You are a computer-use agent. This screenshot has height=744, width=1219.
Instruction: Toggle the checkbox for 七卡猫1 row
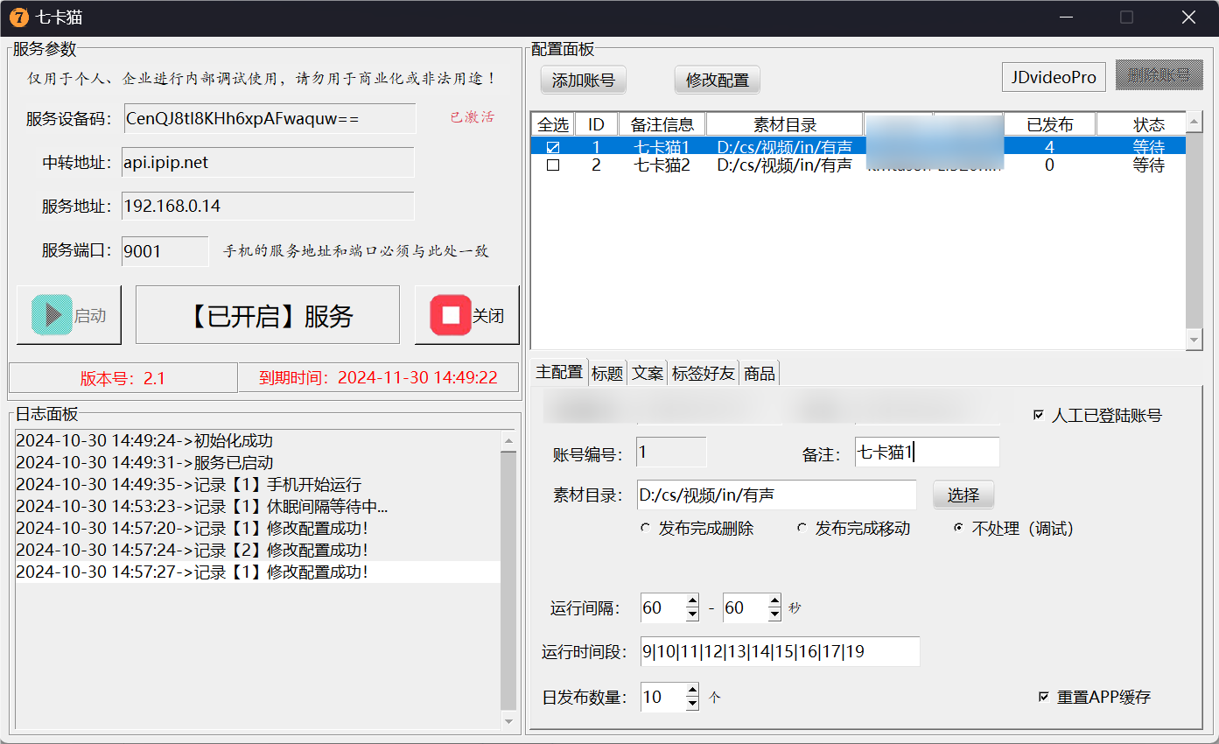[x=553, y=147]
